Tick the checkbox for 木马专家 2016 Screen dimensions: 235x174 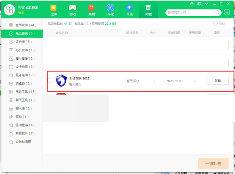point(49,80)
